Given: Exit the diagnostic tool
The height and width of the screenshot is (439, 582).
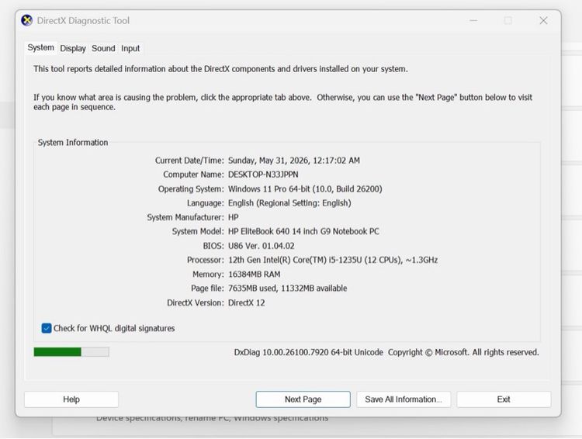Looking at the screenshot, I should 504,399.
